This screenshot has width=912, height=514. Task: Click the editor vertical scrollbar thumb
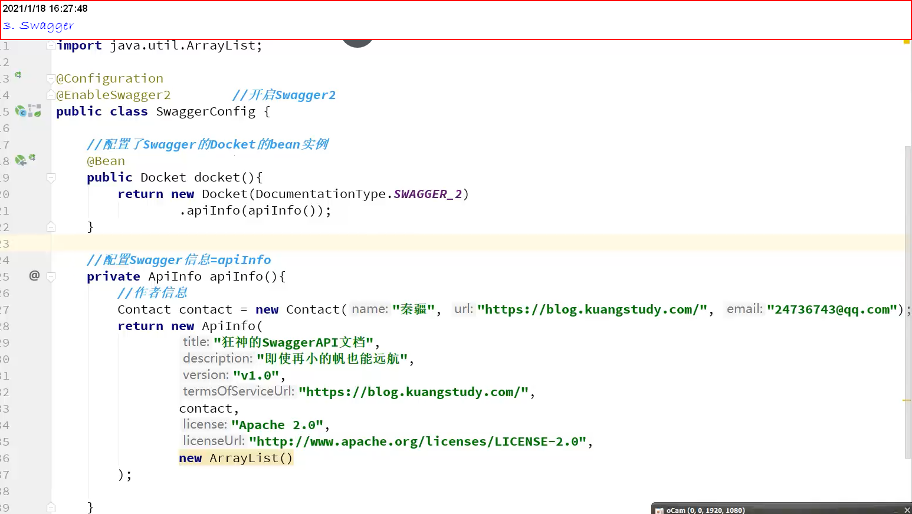[x=908, y=302]
